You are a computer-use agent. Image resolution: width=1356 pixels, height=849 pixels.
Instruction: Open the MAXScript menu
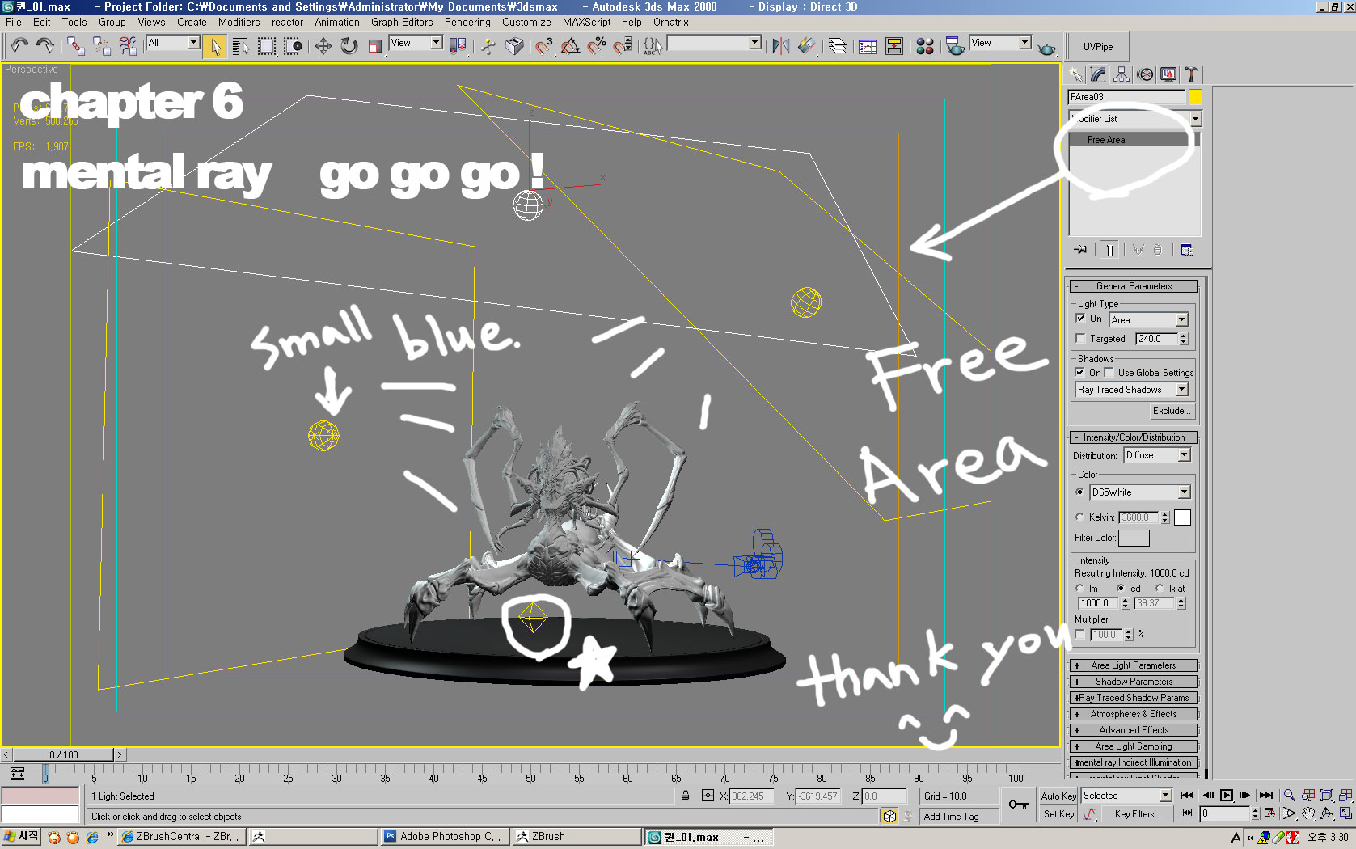(x=587, y=23)
